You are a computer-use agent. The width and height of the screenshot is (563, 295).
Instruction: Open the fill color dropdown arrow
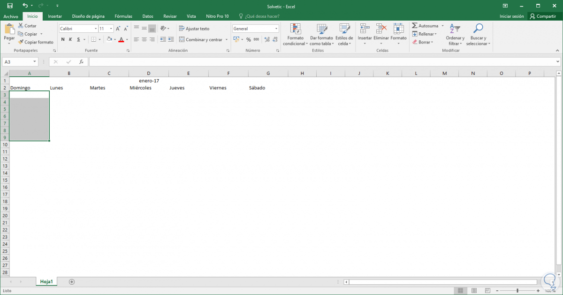(x=115, y=40)
